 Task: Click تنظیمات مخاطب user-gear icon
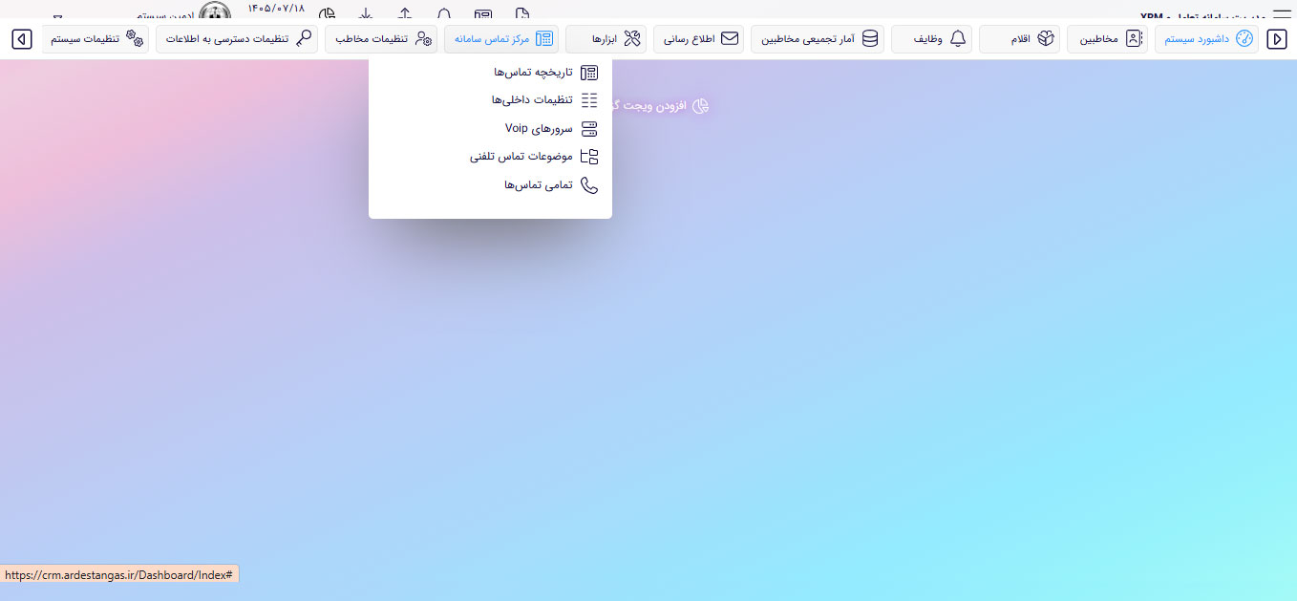coord(423,39)
